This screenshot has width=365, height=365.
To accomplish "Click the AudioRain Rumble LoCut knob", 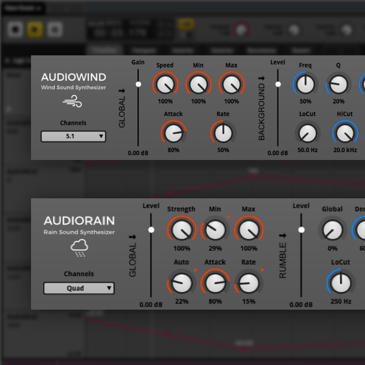I will tap(341, 283).
